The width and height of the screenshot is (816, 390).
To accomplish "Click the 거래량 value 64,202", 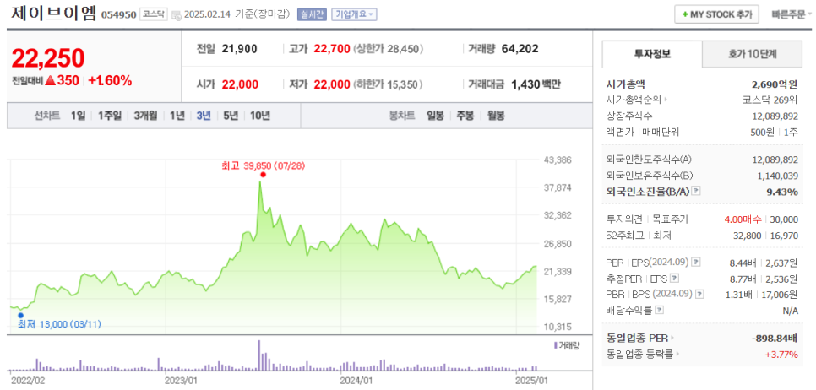I will coord(520,49).
